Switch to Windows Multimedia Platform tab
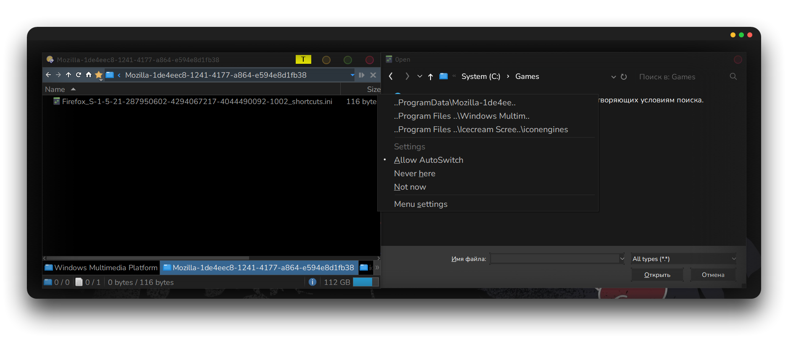The image size is (788, 339). (101, 268)
